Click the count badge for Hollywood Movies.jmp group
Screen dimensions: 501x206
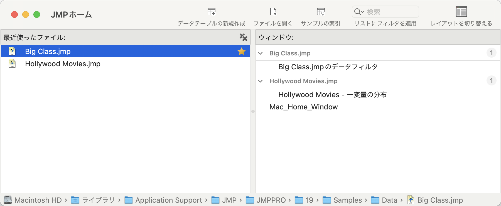(x=491, y=80)
